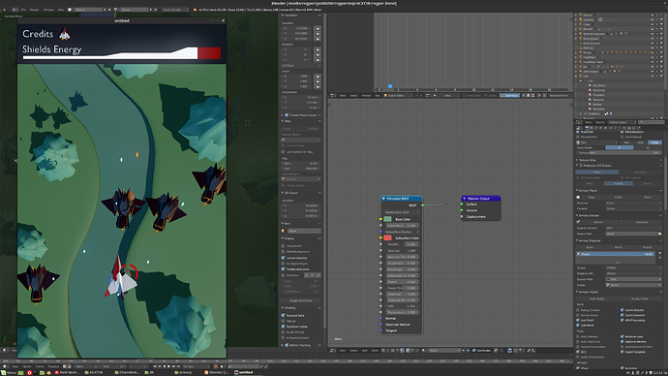Screen dimensions: 668x376
Task: Enable Lock Camera to View checkbox
Action: 284,152
